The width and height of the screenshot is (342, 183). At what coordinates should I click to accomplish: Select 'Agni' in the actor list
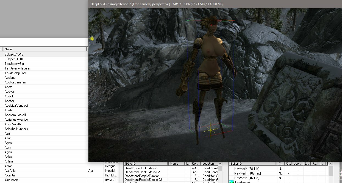pyautogui.click(x=8, y=147)
